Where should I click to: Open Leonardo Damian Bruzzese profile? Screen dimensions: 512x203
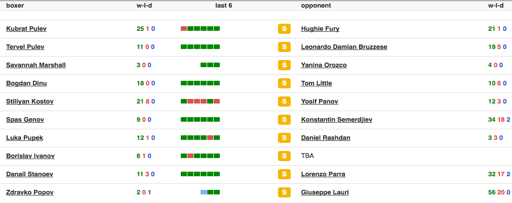pyautogui.click(x=344, y=47)
